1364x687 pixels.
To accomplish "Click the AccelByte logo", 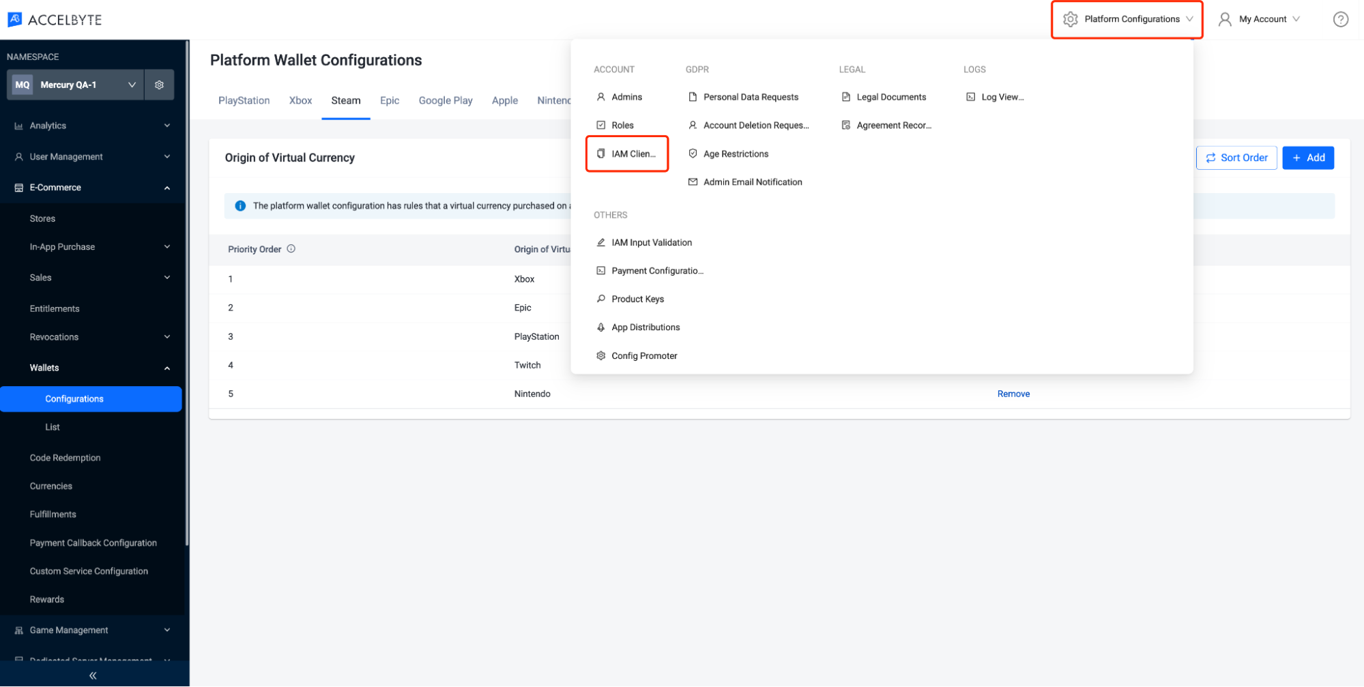I will coord(55,20).
